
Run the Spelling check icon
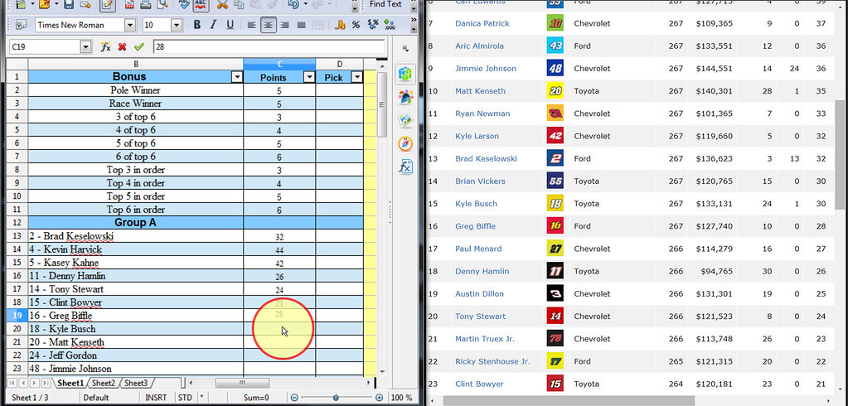coord(184,4)
